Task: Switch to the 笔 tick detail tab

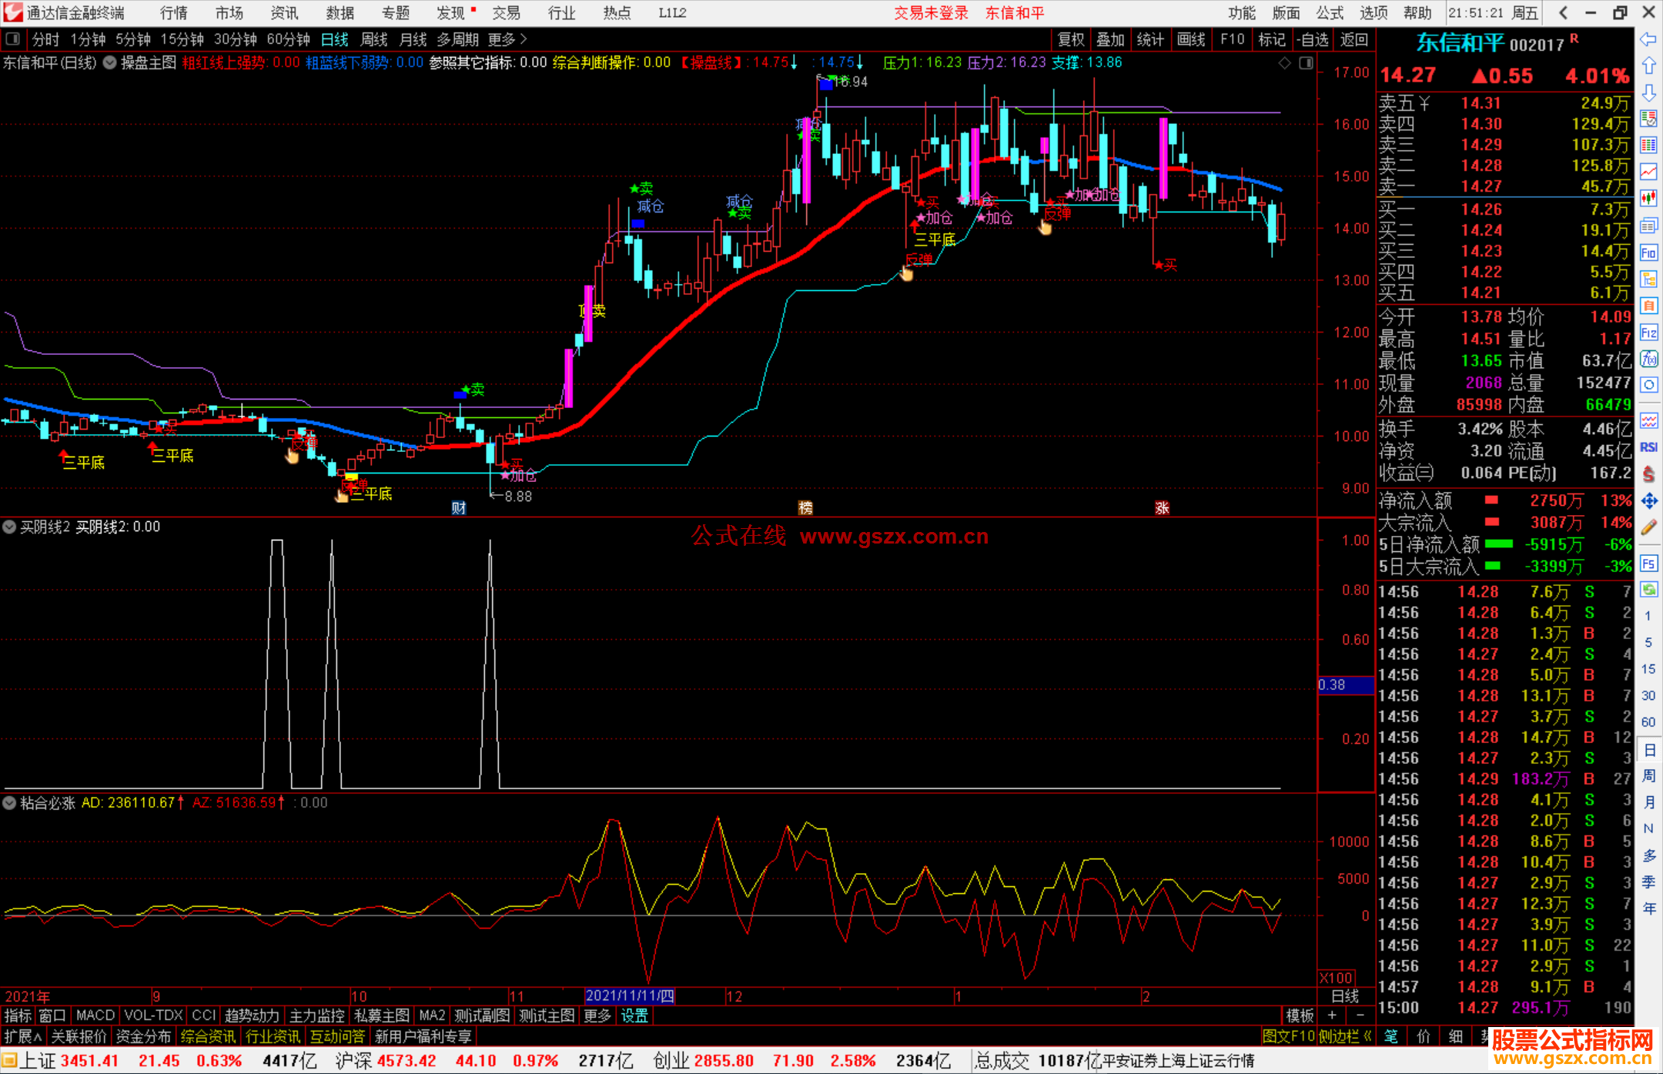Action: pyautogui.click(x=1391, y=1036)
